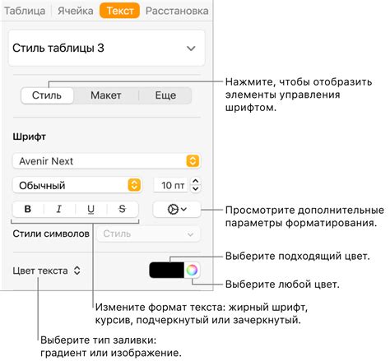
Task: Open the color wheel picker
Action: 192,271
